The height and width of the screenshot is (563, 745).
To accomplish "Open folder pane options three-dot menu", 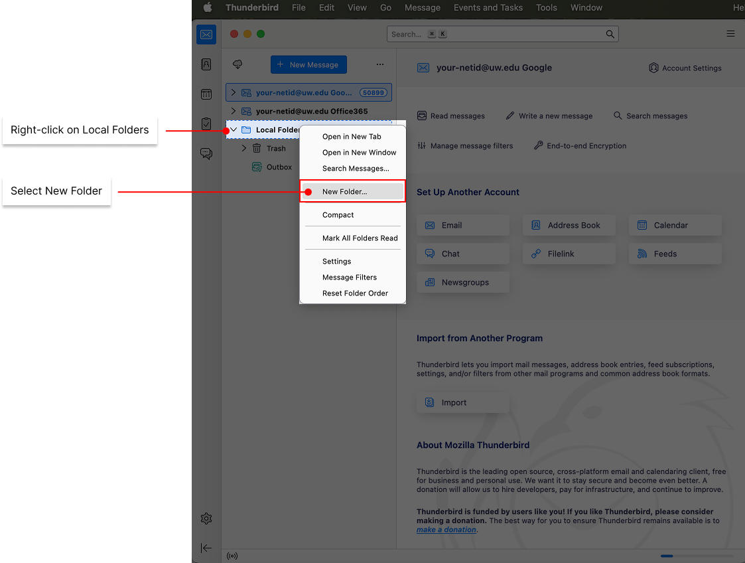I will point(380,64).
